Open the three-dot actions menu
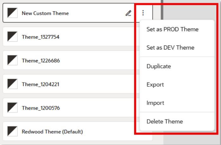The height and width of the screenshot is (145, 221). pos(143,13)
